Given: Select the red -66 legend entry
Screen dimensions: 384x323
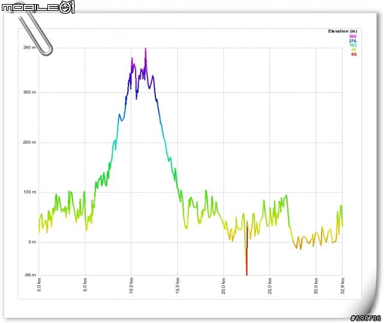Looking at the screenshot, I should pyautogui.click(x=353, y=55).
